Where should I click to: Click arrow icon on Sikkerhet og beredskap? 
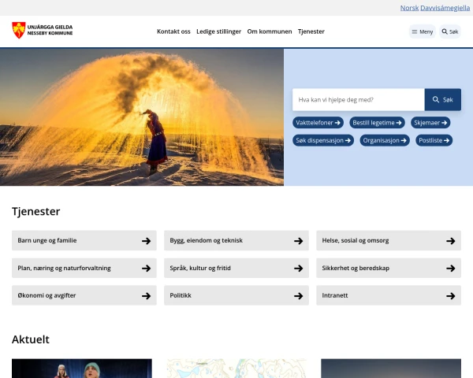tap(450, 269)
